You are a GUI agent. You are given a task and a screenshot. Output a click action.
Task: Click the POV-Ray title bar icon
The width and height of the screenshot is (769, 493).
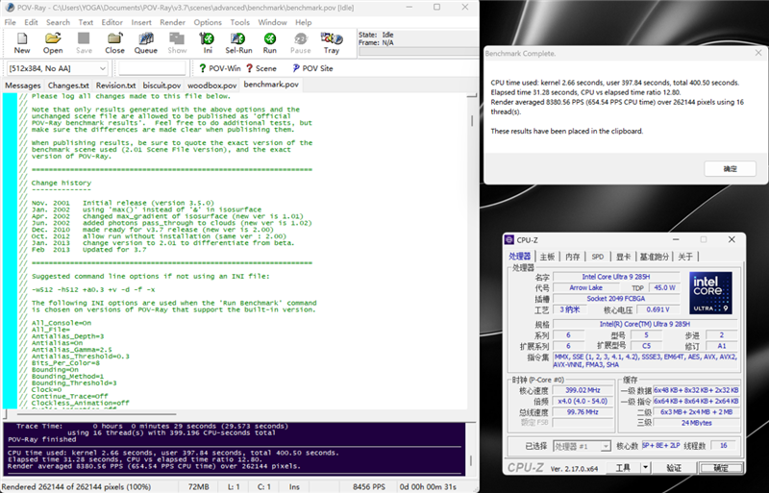click(9, 8)
